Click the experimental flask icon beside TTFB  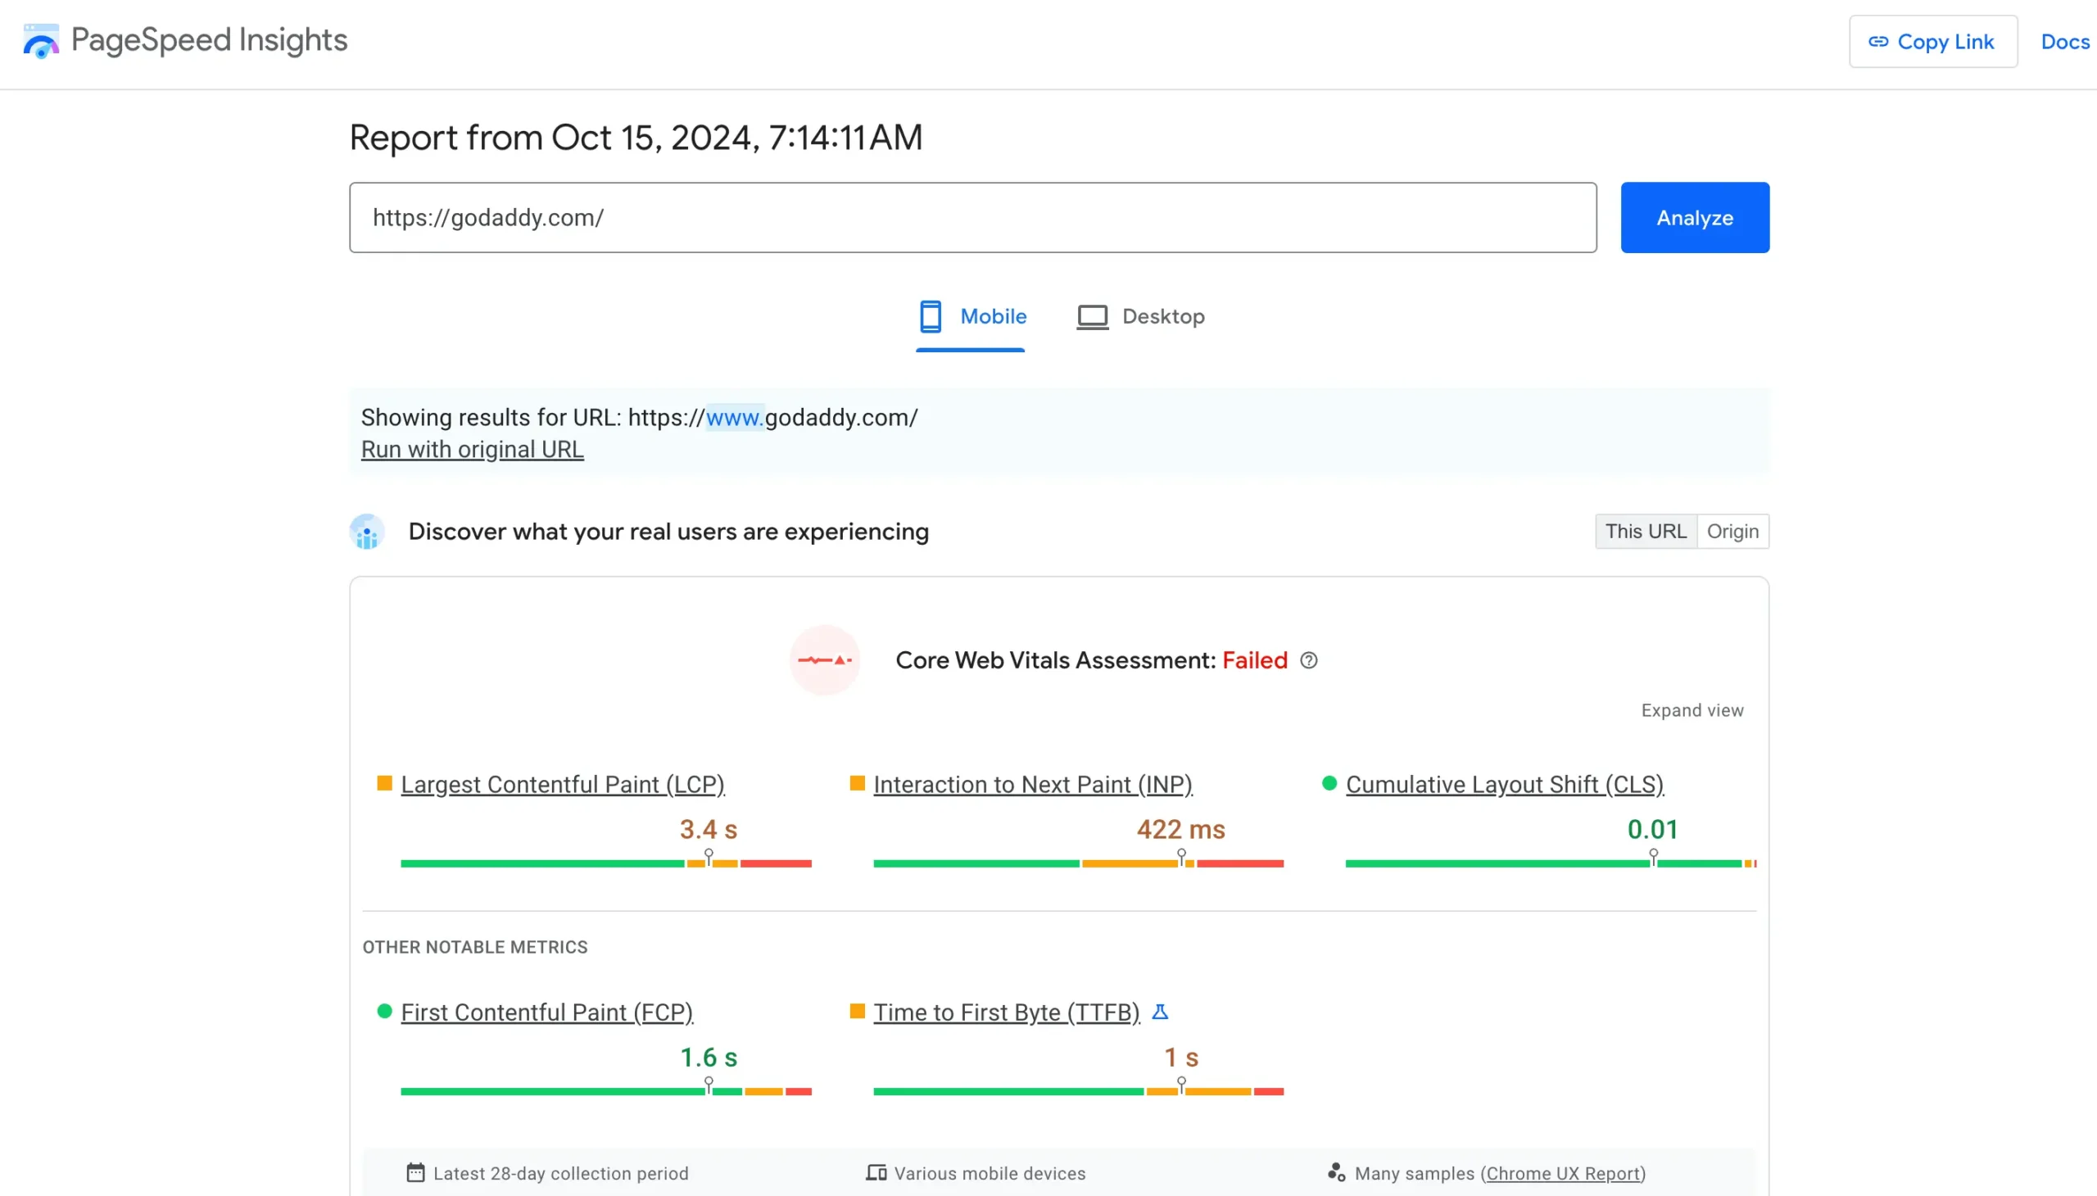tap(1160, 1012)
